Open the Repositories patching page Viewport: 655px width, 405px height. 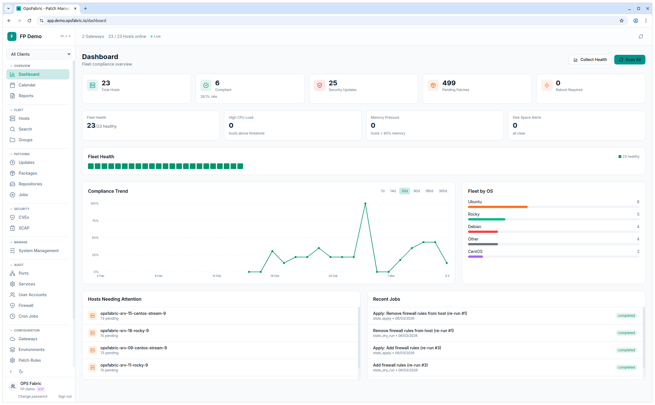click(x=30, y=184)
